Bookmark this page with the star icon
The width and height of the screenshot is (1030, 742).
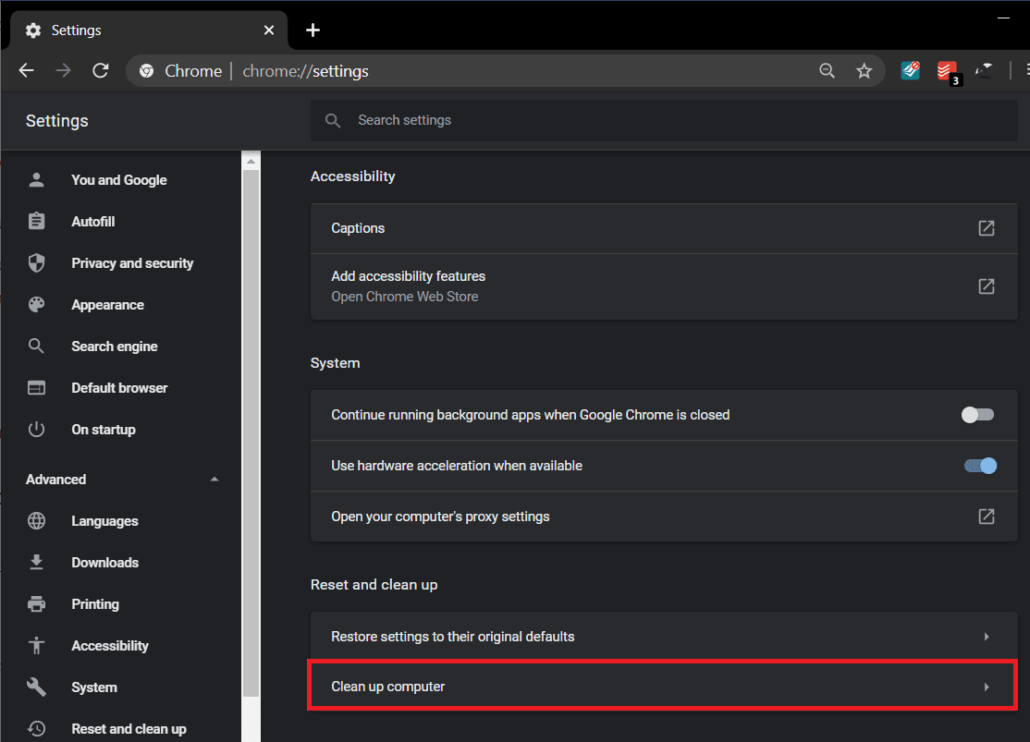tap(864, 71)
